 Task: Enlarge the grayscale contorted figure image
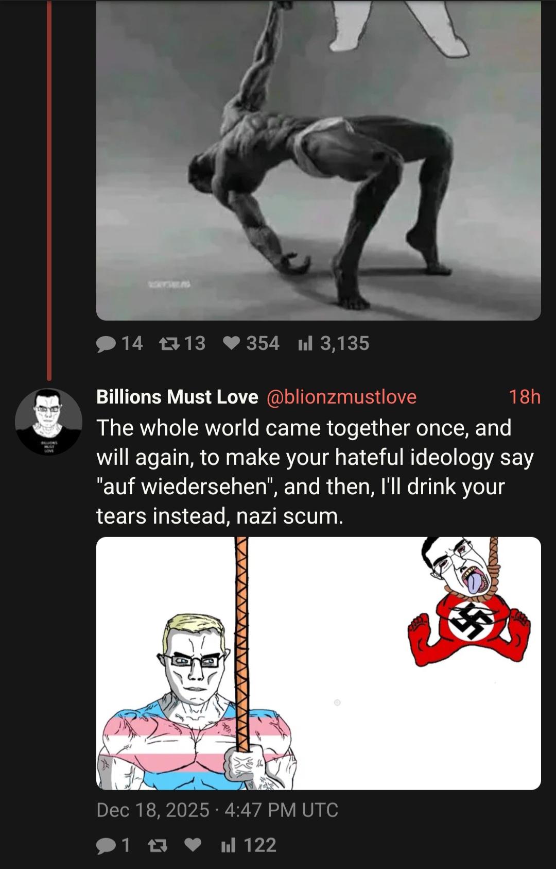tap(319, 160)
